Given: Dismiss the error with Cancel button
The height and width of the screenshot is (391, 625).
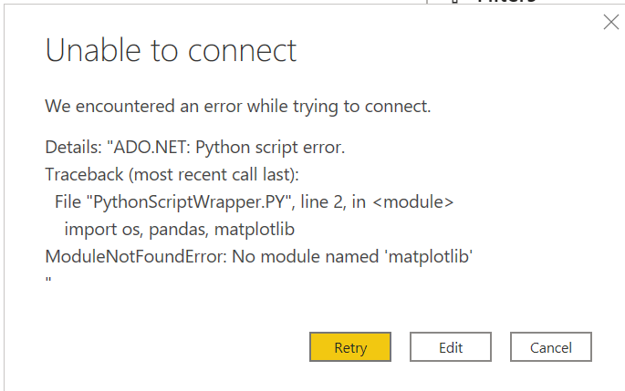Looking at the screenshot, I should (x=551, y=347).
